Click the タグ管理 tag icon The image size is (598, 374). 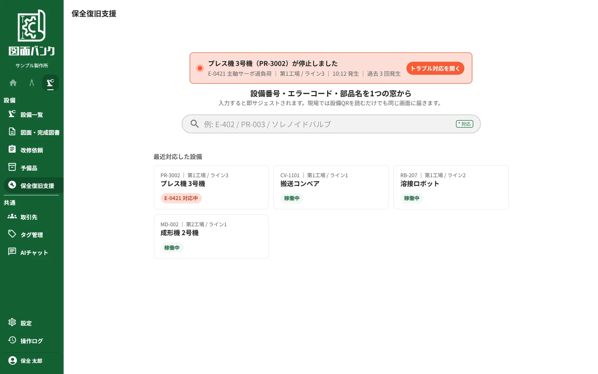(x=12, y=234)
